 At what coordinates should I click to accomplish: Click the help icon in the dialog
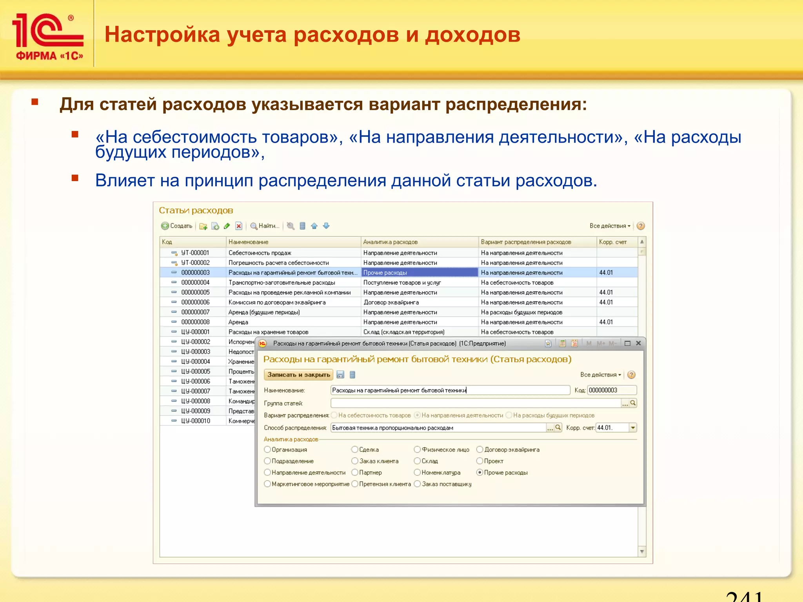coord(631,375)
